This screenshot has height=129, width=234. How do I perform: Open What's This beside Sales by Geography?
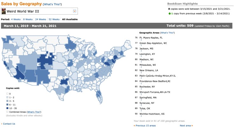52,4
